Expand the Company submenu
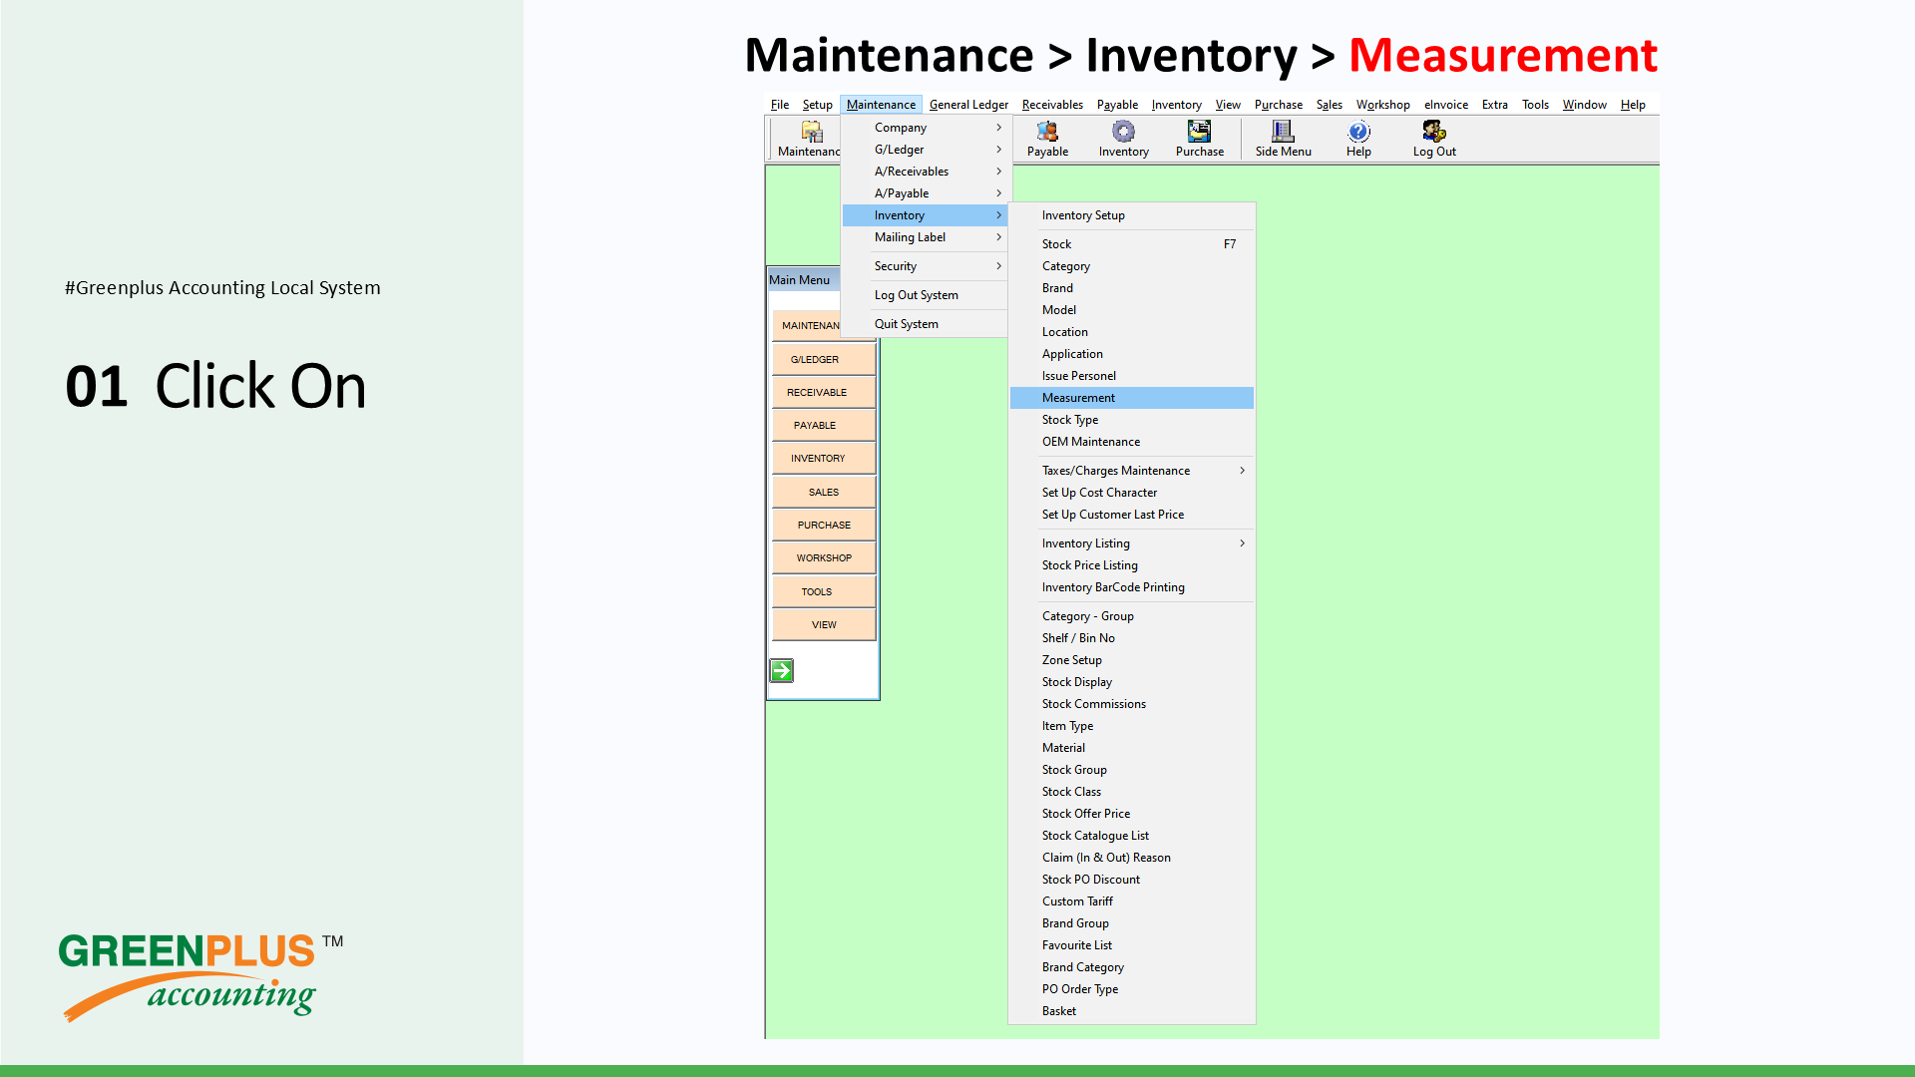Viewport: 1915px width, 1077px height. pyautogui.click(x=926, y=128)
